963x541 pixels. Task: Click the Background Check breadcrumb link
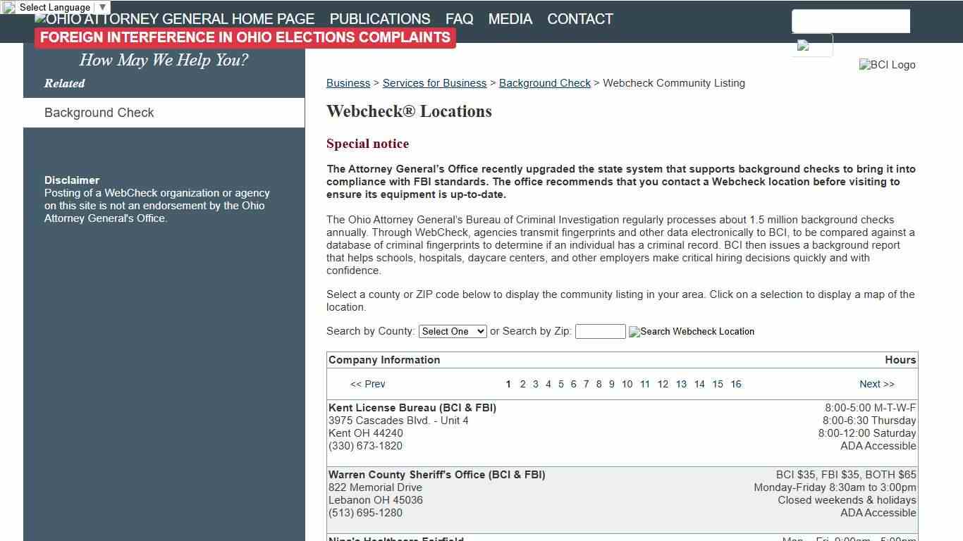(544, 82)
